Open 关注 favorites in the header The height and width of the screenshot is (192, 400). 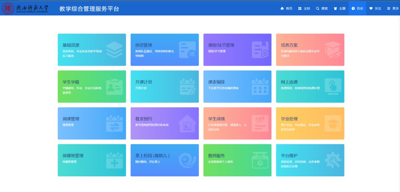(375, 9)
